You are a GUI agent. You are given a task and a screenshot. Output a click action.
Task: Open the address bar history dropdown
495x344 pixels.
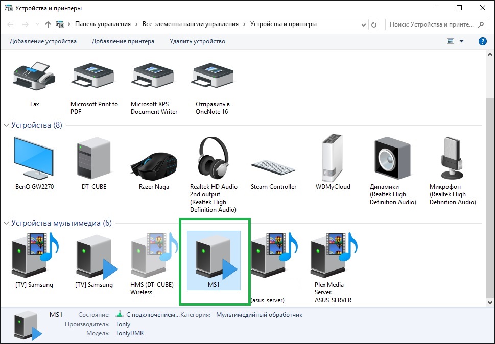tap(363, 24)
